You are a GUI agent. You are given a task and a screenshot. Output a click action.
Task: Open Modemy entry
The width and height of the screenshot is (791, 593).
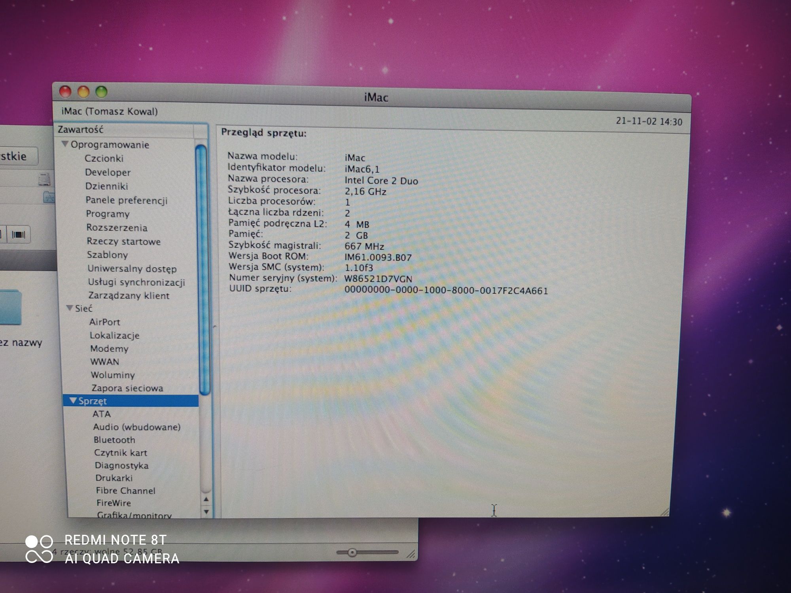pyautogui.click(x=110, y=349)
